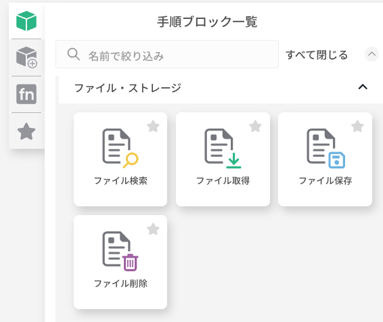The width and height of the screenshot is (383, 322).
Task: Favorite the ファイル保存 block with its star
Action: tap(357, 127)
